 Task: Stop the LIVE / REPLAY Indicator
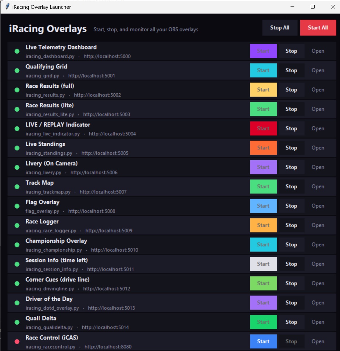coord(291,128)
